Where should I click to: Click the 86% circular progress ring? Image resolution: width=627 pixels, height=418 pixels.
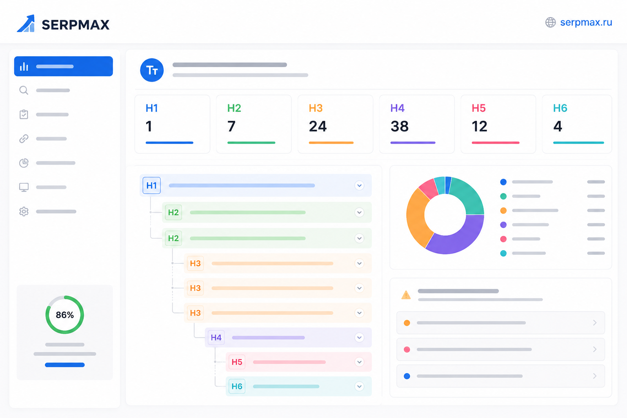(x=64, y=315)
